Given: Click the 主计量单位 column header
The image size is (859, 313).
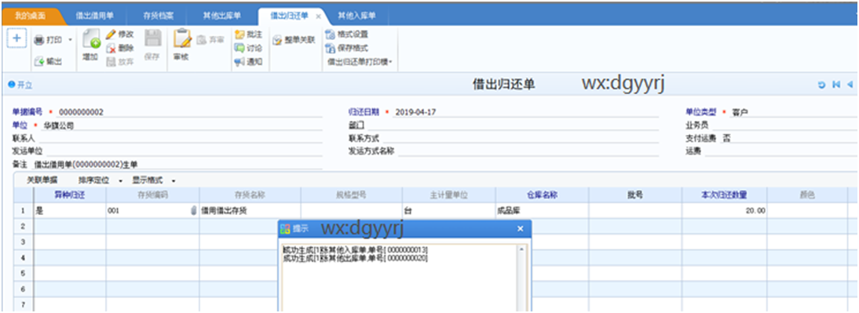Looking at the screenshot, I should [x=448, y=195].
